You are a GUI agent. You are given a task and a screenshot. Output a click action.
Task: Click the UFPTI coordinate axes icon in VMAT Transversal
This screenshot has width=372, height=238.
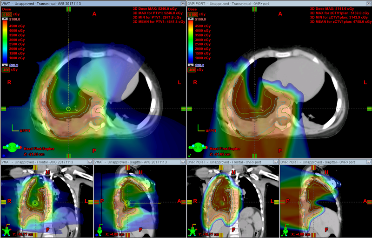click(x=15, y=128)
